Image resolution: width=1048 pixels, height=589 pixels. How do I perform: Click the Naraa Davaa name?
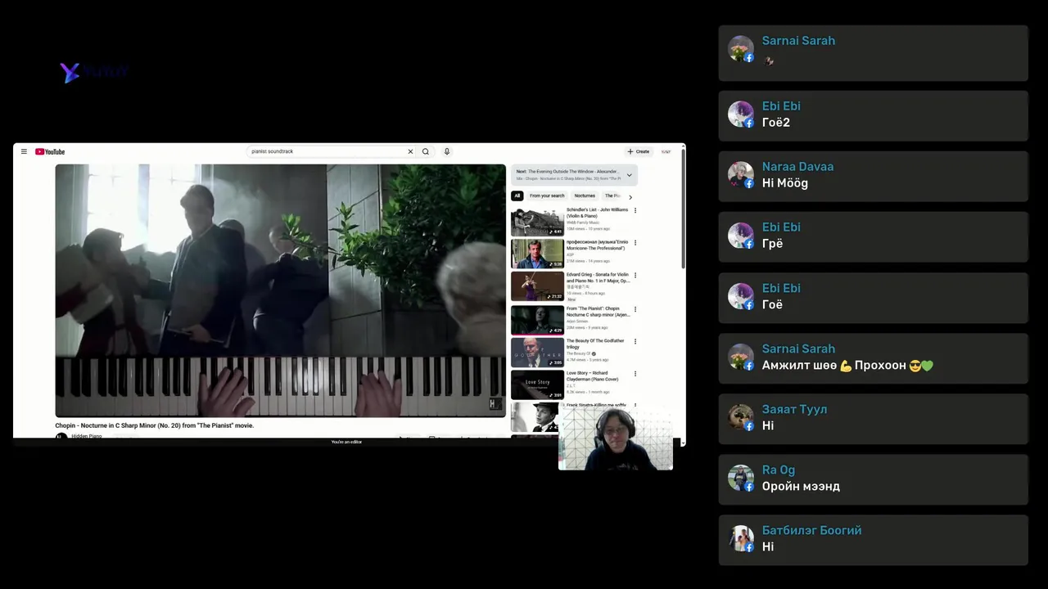(797, 167)
